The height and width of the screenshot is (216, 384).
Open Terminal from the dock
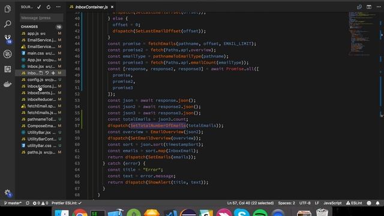pos(98,212)
